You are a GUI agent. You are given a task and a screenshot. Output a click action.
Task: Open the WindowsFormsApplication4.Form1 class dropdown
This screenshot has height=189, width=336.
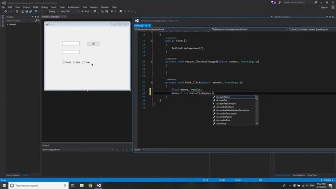[249, 29]
